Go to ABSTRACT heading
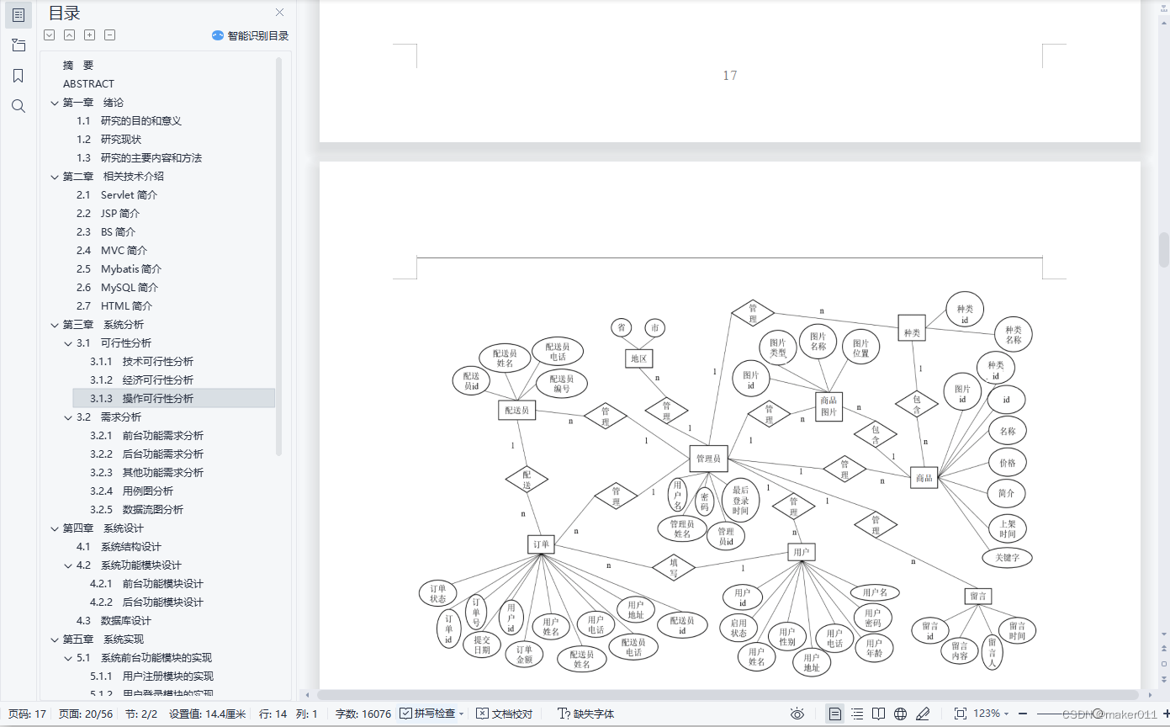This screenshot has height=727, width=1170. tap(88, 84)
